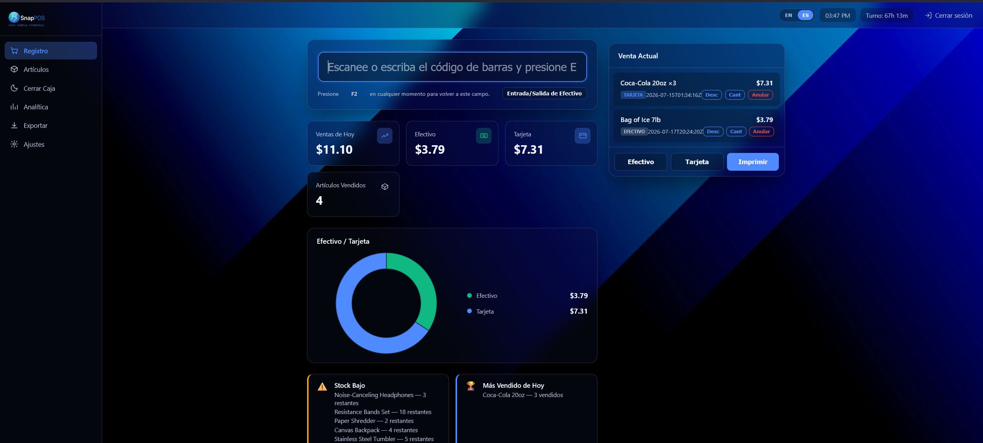Open the Entrada/Salida de Efectivo dialog
Viewport: 983px width, 443px height.
544,93
